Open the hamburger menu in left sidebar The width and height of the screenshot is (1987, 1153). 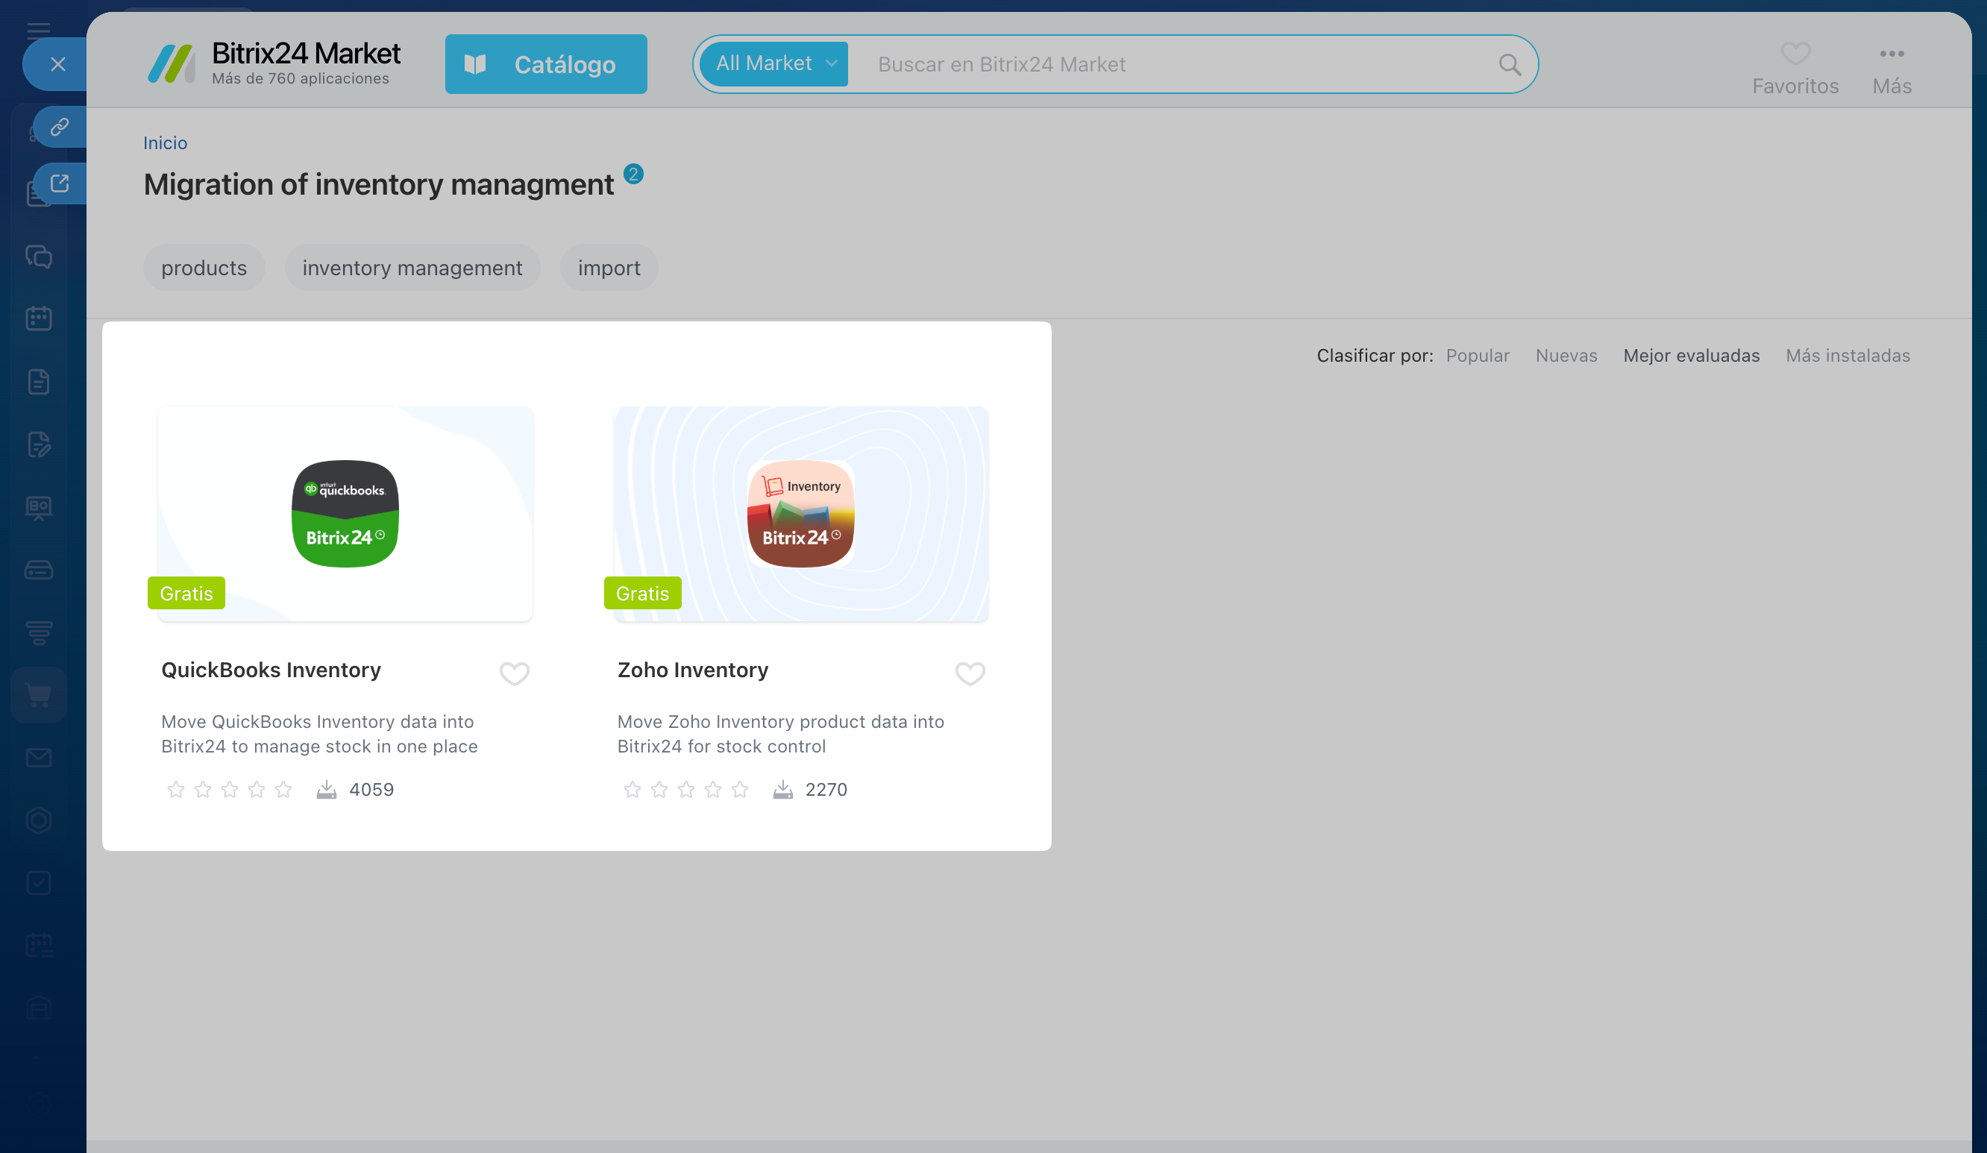pyautogui.click(x=38, y=31)
